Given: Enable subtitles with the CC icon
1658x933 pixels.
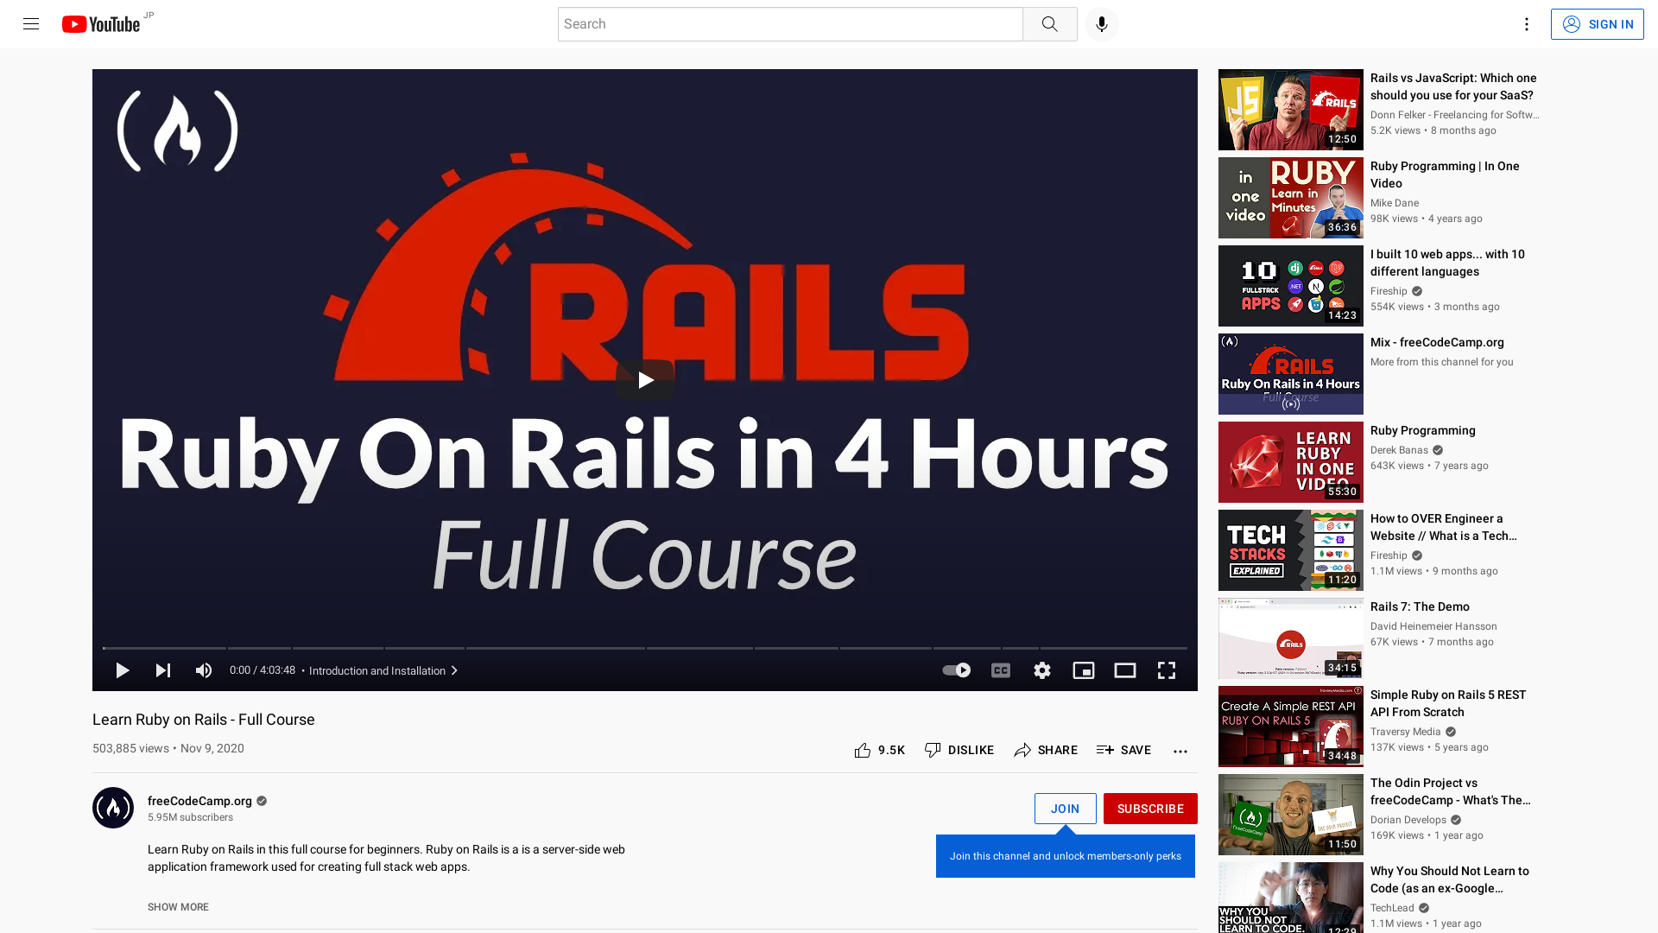Looking at the screenshot, I should coord(1000,670).
